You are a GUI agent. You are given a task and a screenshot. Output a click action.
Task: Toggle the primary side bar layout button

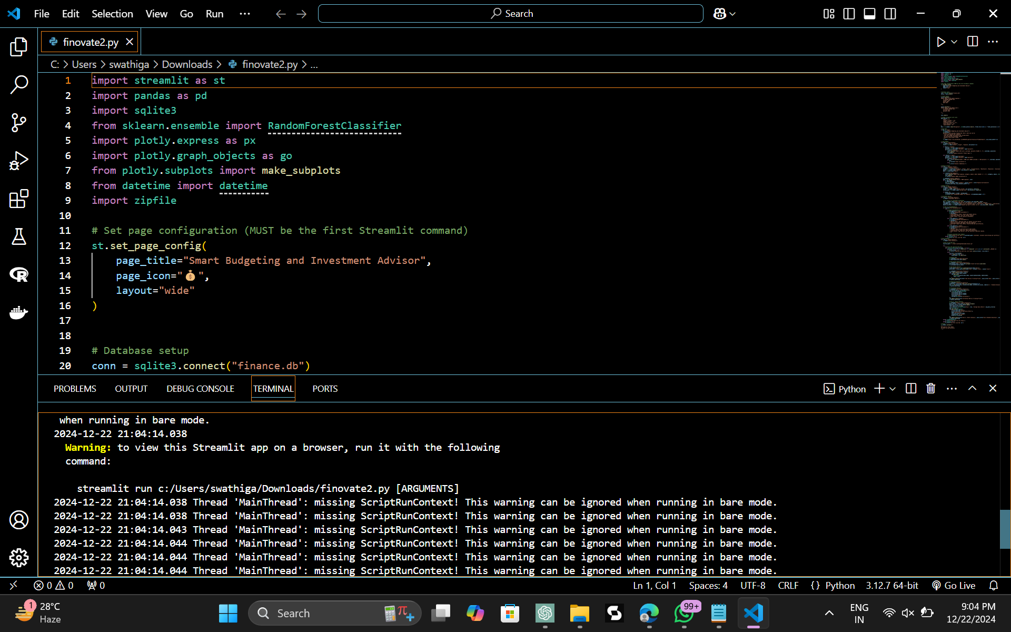[849, 14]
